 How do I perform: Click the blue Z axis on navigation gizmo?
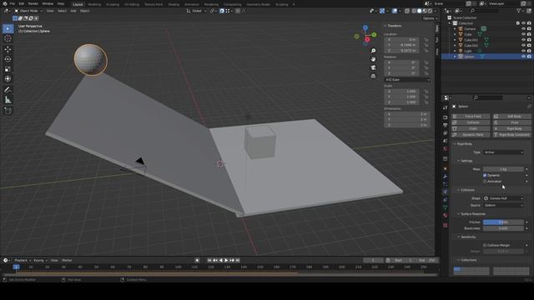[365, 27]
